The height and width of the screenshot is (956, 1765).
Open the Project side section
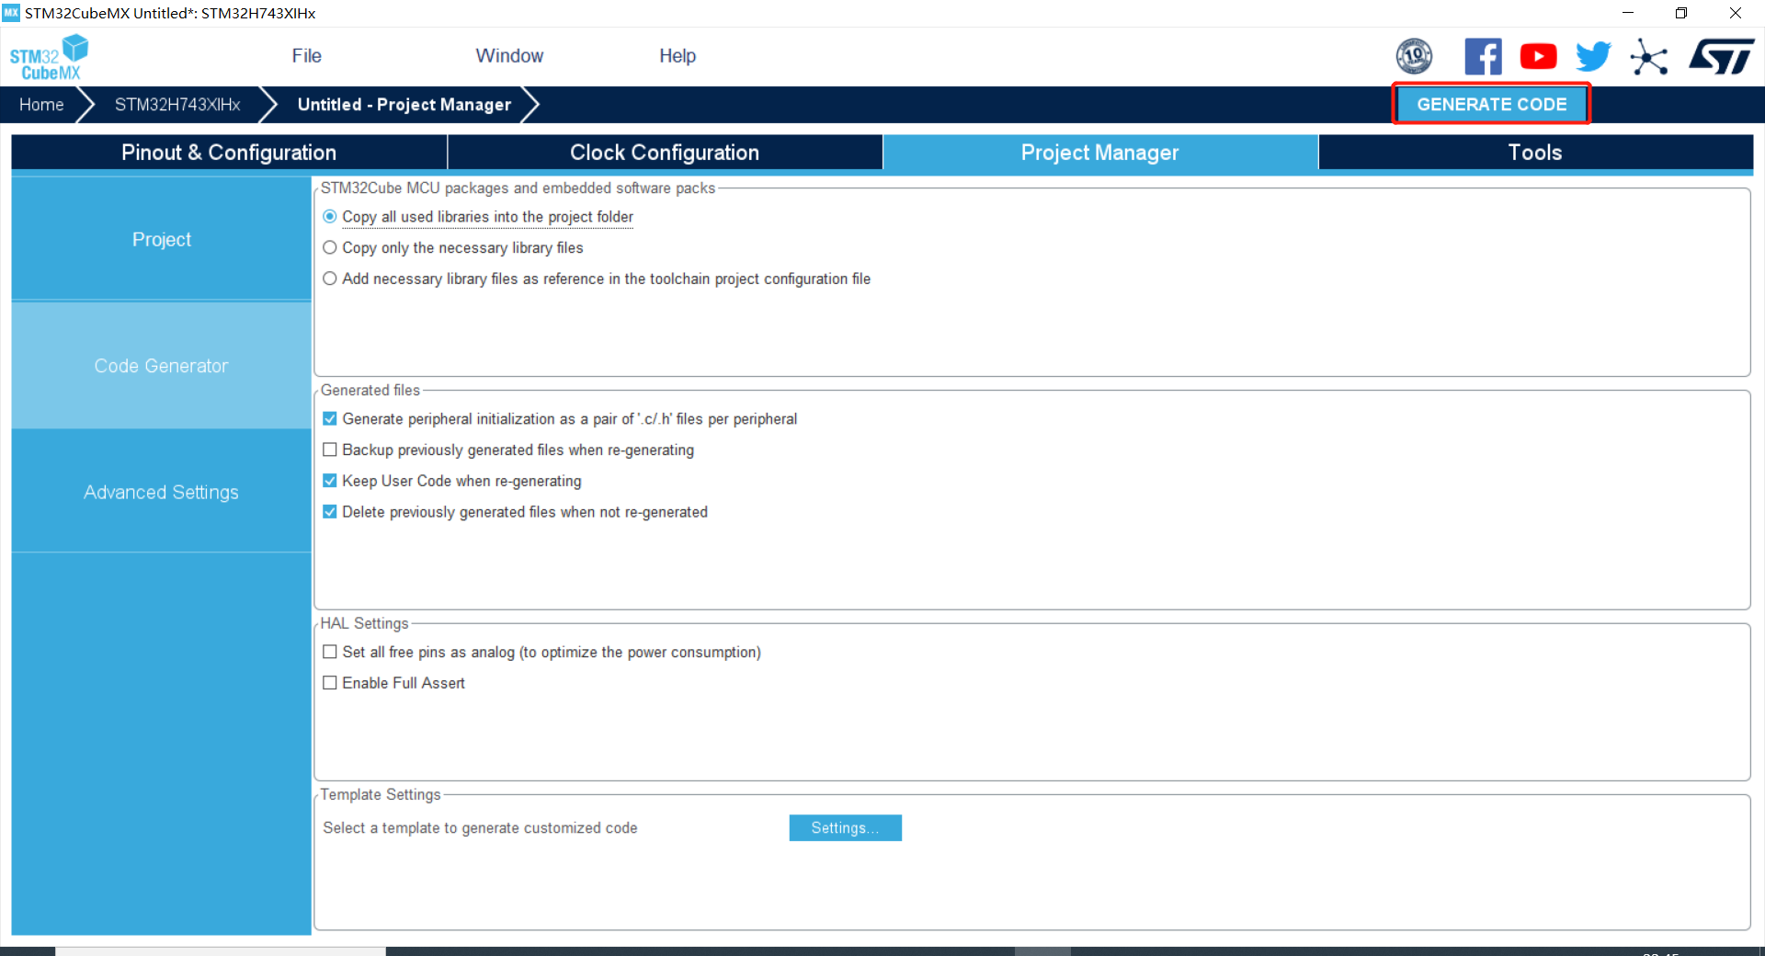point(162,239)
